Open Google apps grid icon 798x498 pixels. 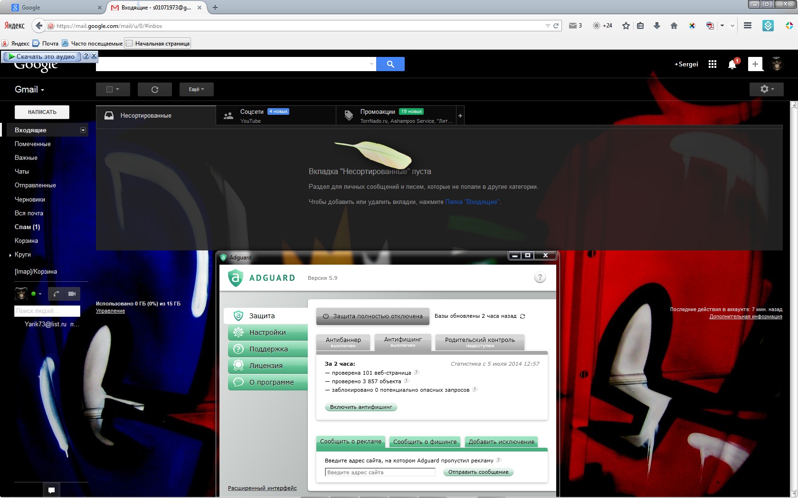pos(712,64)
